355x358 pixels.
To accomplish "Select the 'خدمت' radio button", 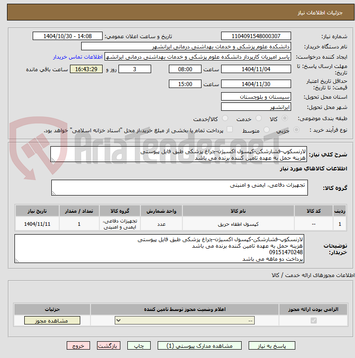I will pos(258,118).
